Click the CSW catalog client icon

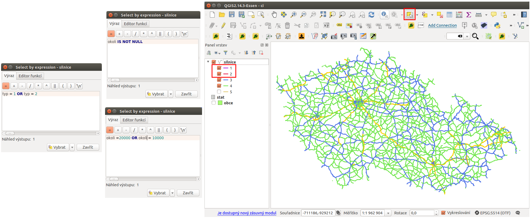point(421,25)
